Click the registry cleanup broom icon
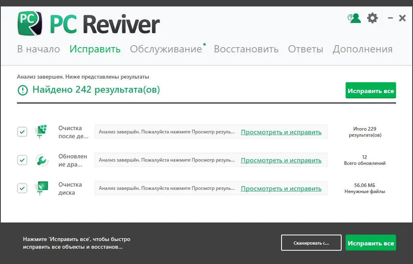 [x=41, y=132]
